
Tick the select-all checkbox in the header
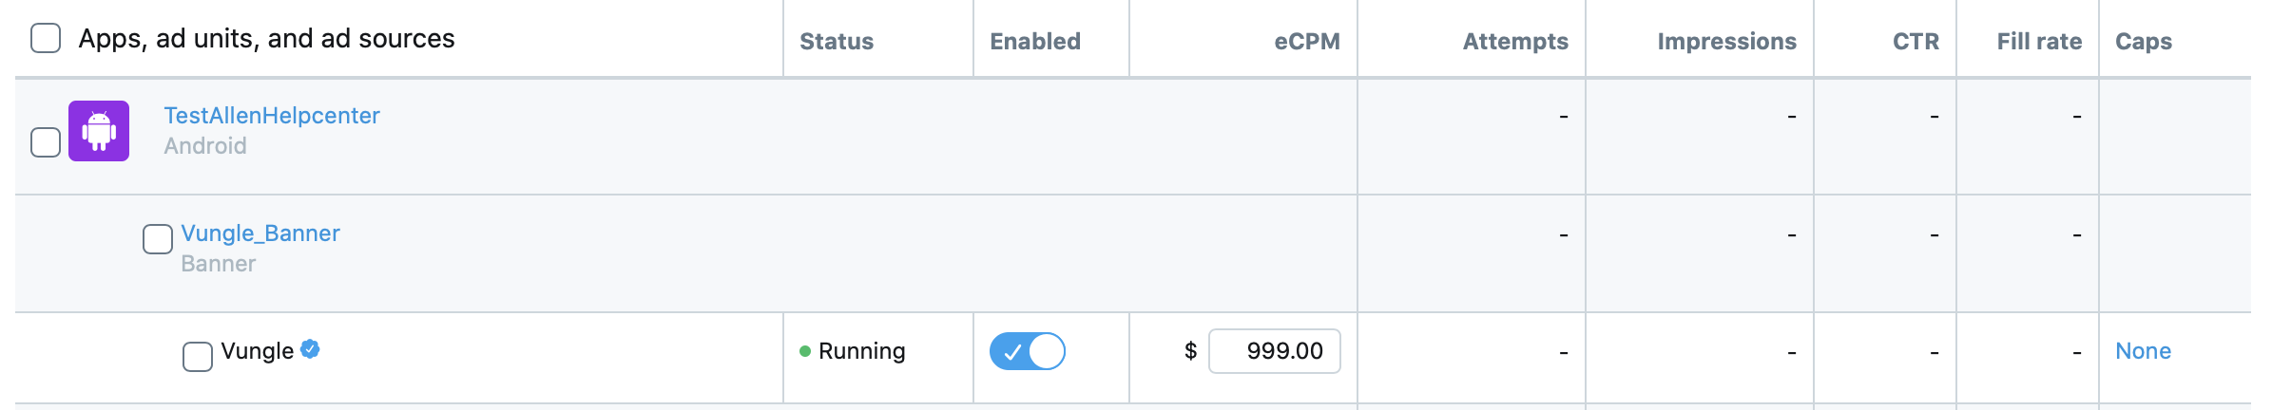click(46, 39)
